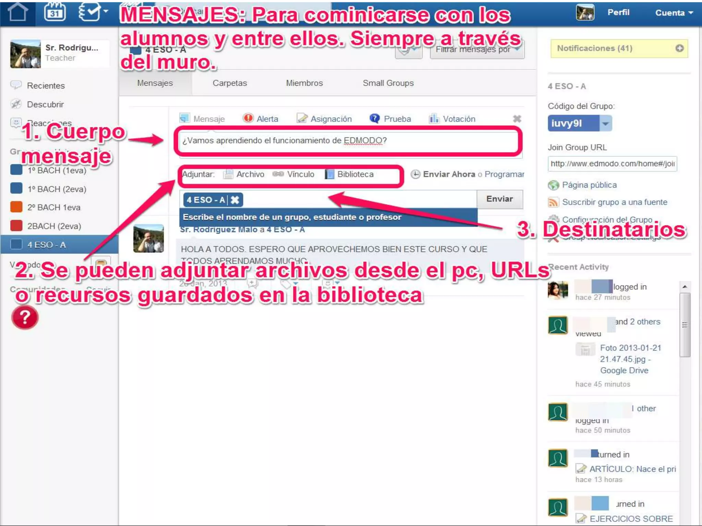Open the calendar icon in header
This screenshot has height=526, width=702.
[55, 12]
